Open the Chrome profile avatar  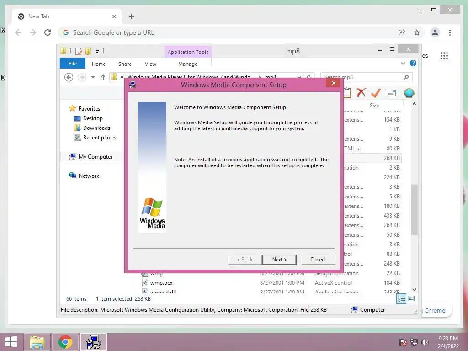click(x=435, y=32)
